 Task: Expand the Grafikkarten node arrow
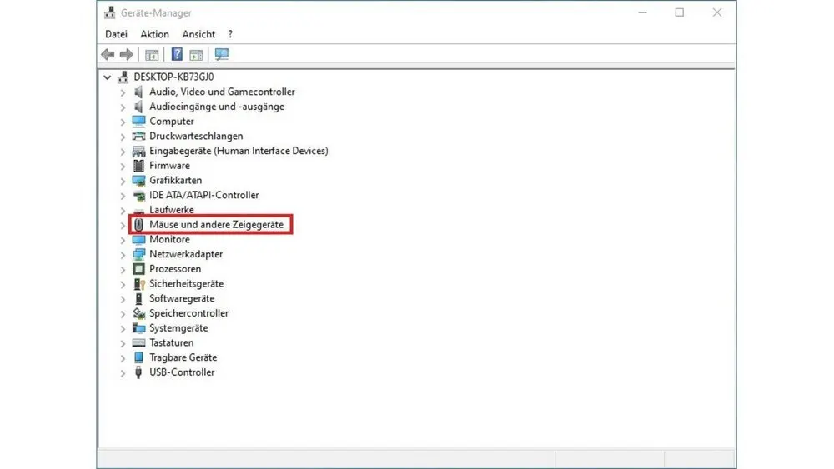123,181
